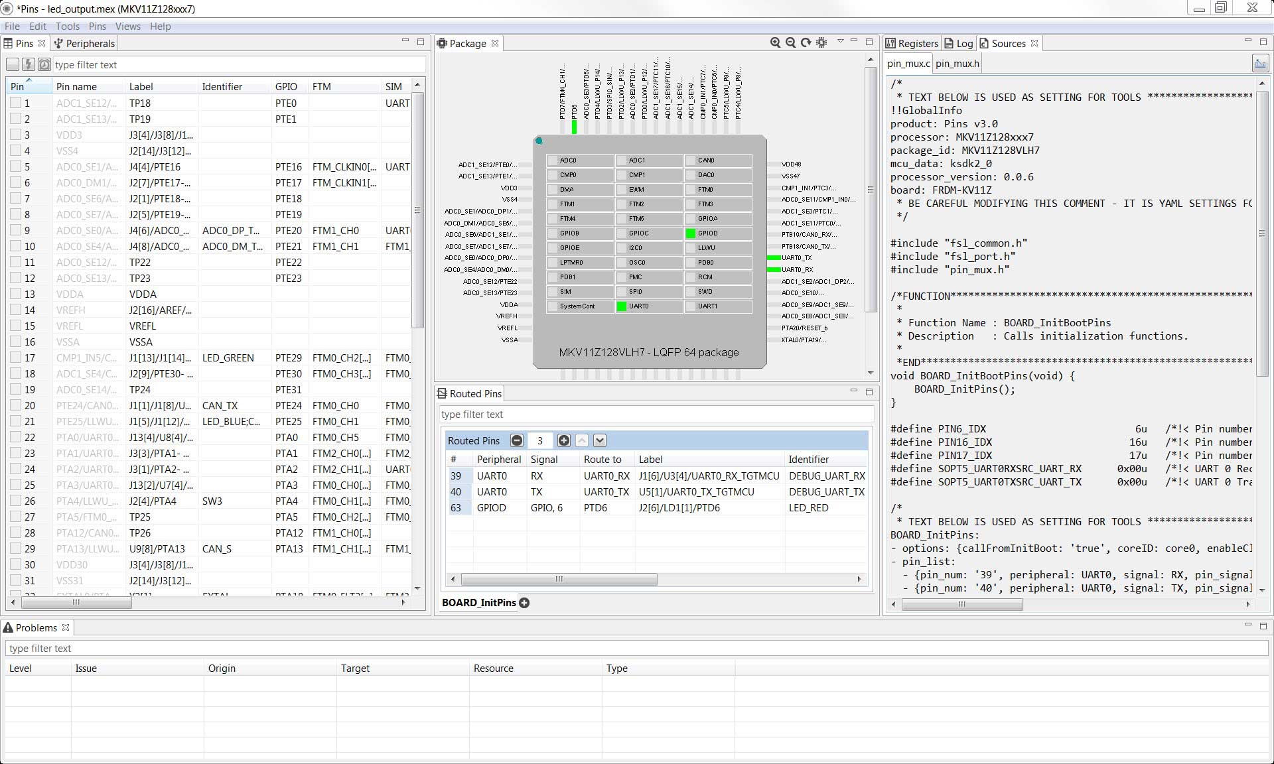The width and height of the screenshot is (1274, 764).
Task: Add a routed pin with plus icon
Action: pos(564,440)
